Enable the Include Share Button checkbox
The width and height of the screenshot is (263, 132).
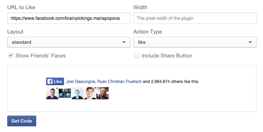click(x=137, y=55)
